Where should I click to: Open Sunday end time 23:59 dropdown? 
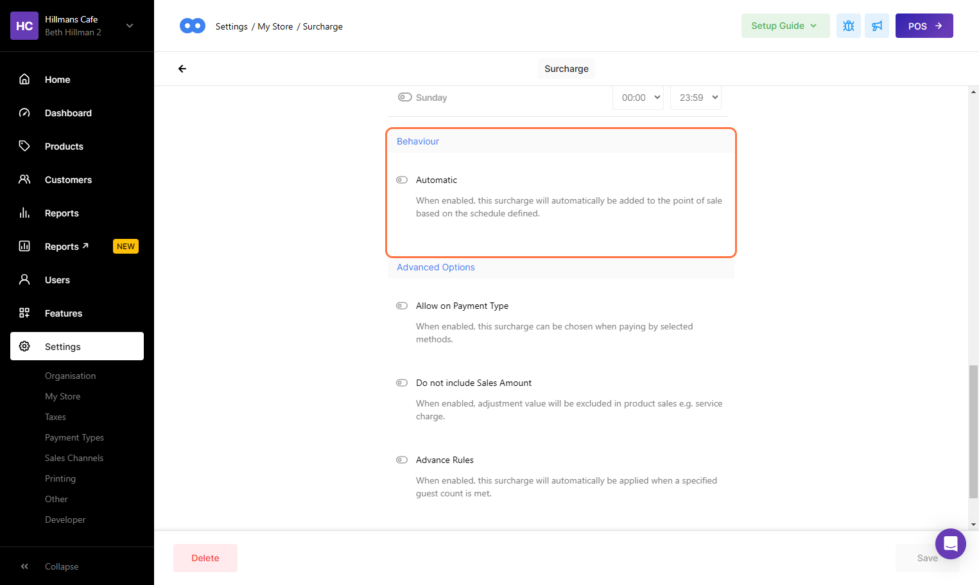[x=696, y=98]
